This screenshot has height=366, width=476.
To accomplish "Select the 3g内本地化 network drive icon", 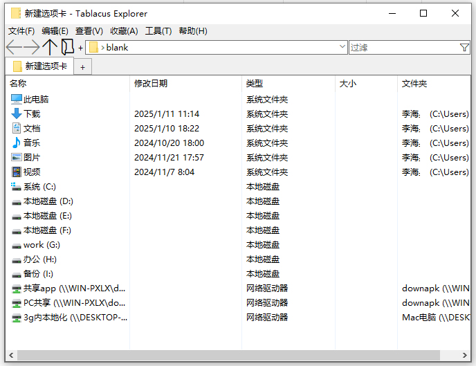I will pyautogui.click(x=17, y=318).
